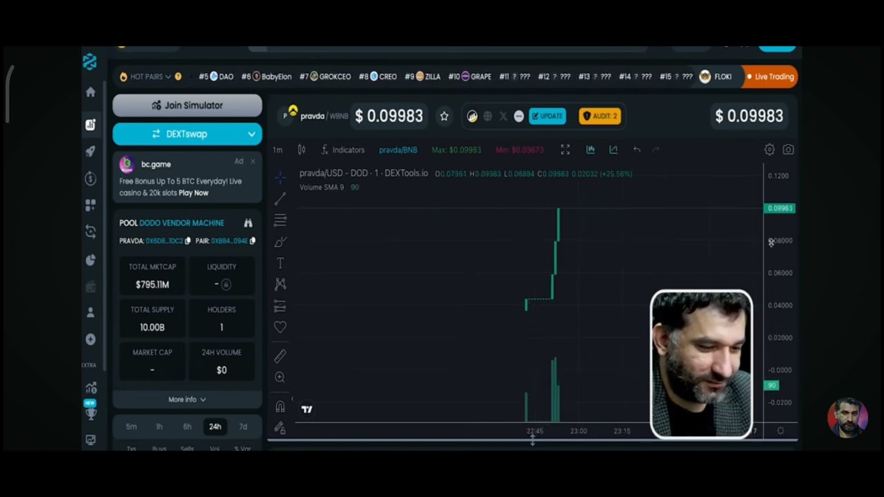This screenshot has width=884, height=497.
Task: Open hot pair #7 GROKCEO
Action: click(x=325, y=77)
